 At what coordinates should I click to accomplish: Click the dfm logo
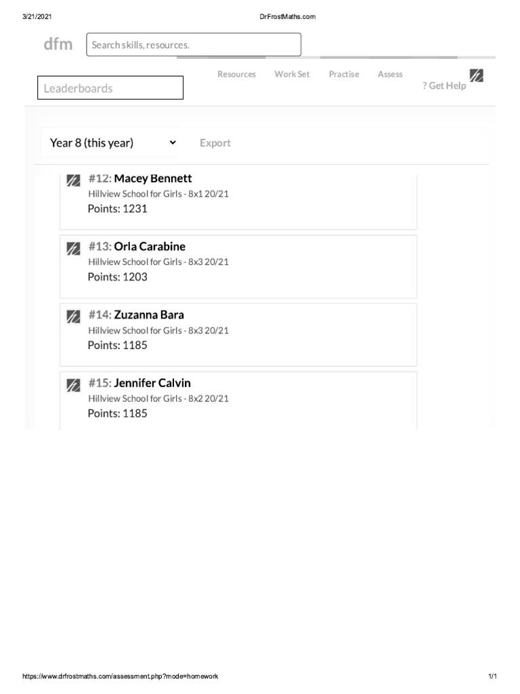[x=58, y=45]
